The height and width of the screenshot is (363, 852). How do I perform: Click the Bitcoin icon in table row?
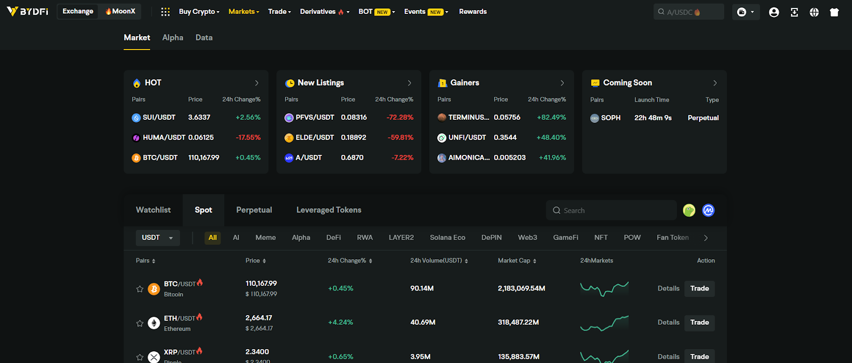pos(154,289)
